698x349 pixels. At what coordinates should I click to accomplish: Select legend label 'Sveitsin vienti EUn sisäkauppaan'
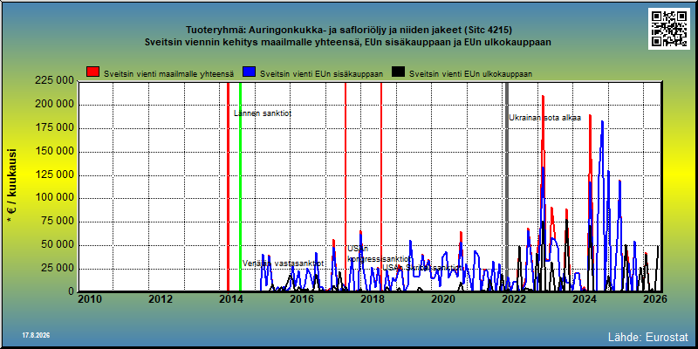tap(321, 74)
